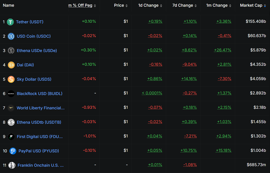270x173 pixels.
Task: Click the 1m Change sort arrows
Action: (230, 5)
